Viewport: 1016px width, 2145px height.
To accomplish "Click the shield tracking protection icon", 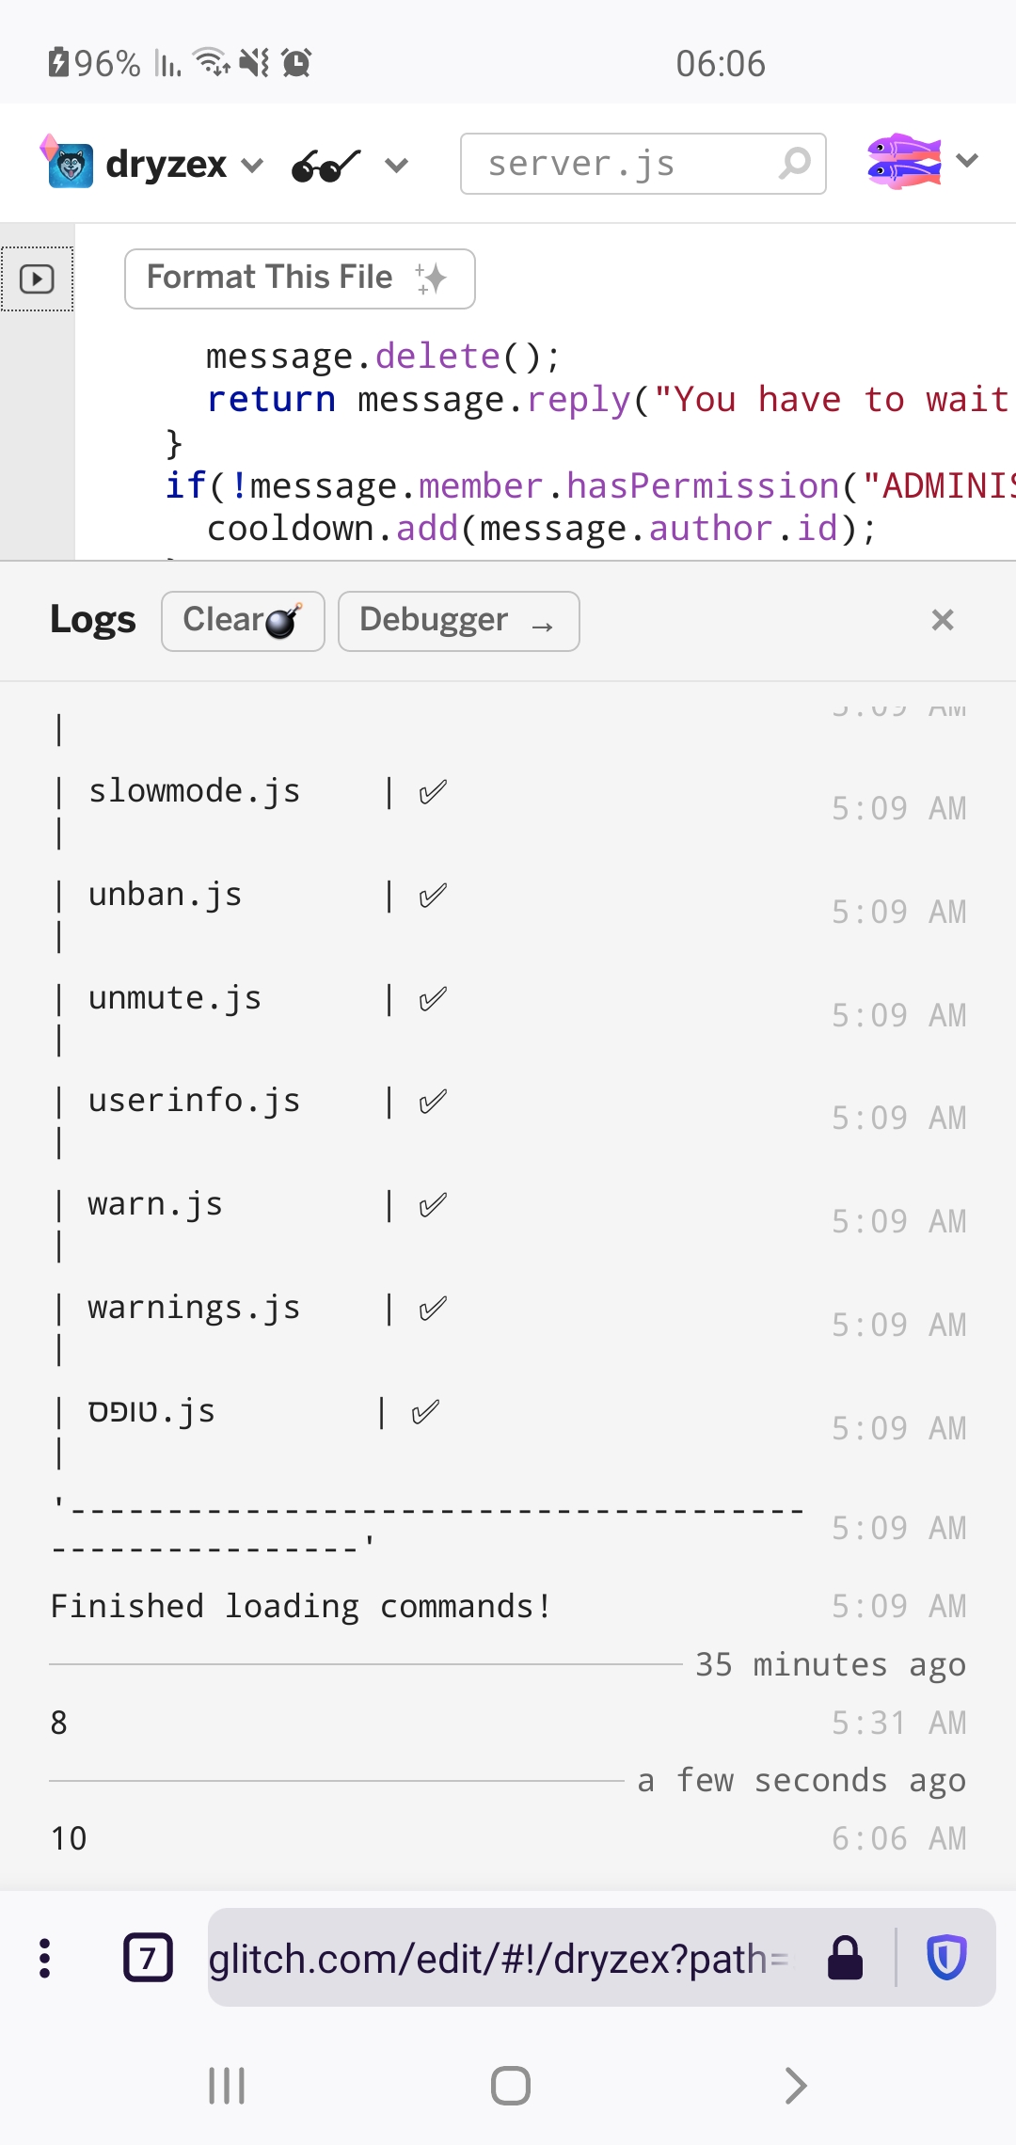I will point(946,1958).
